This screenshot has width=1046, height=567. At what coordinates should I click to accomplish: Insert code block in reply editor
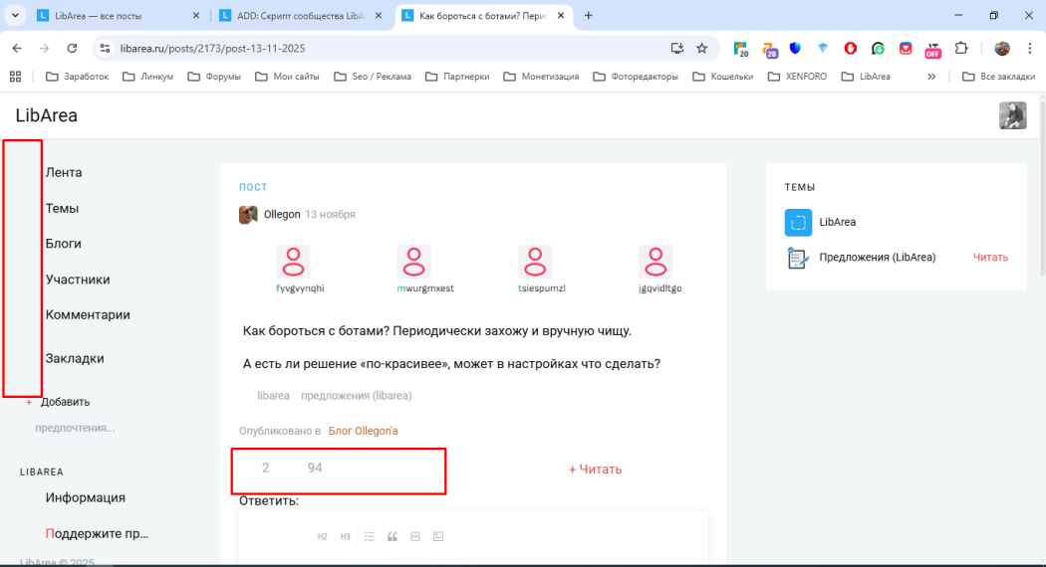tap(415, 536)
